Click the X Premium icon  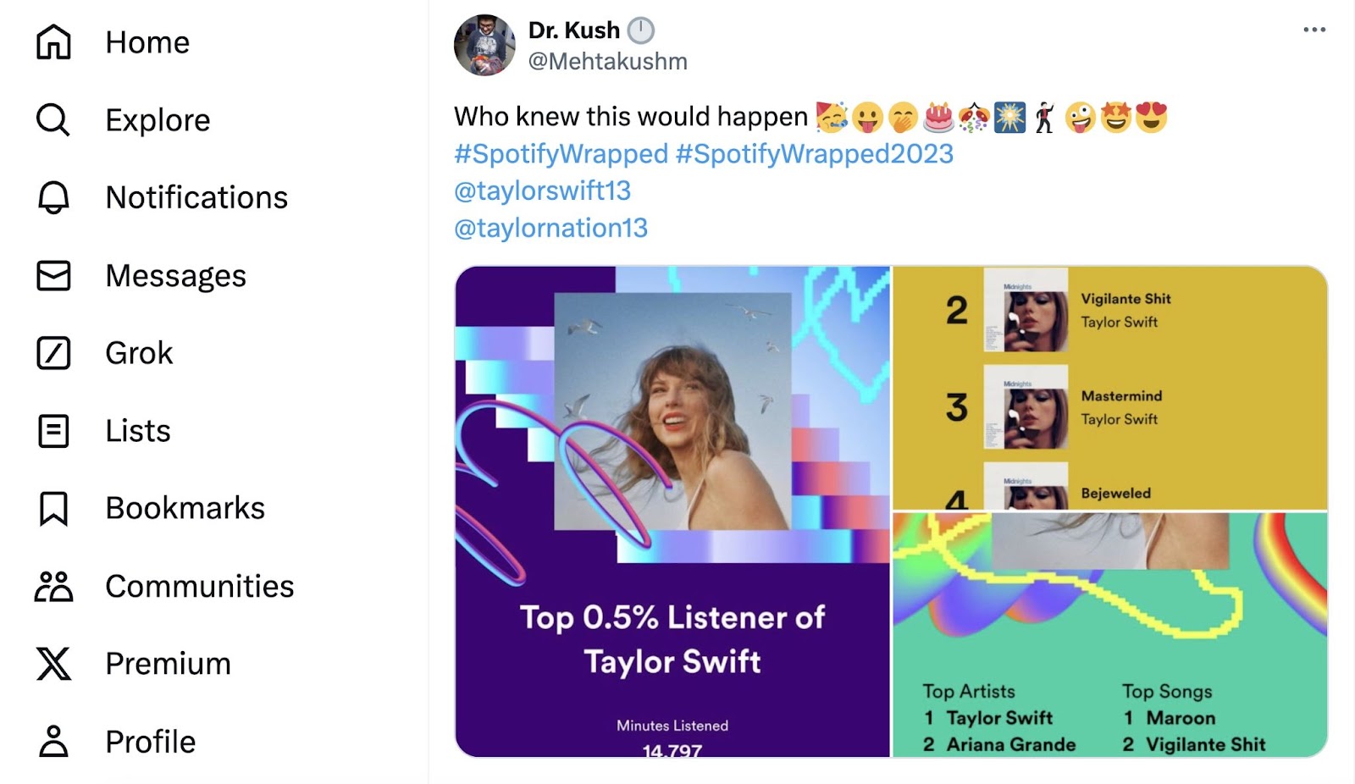53,663
